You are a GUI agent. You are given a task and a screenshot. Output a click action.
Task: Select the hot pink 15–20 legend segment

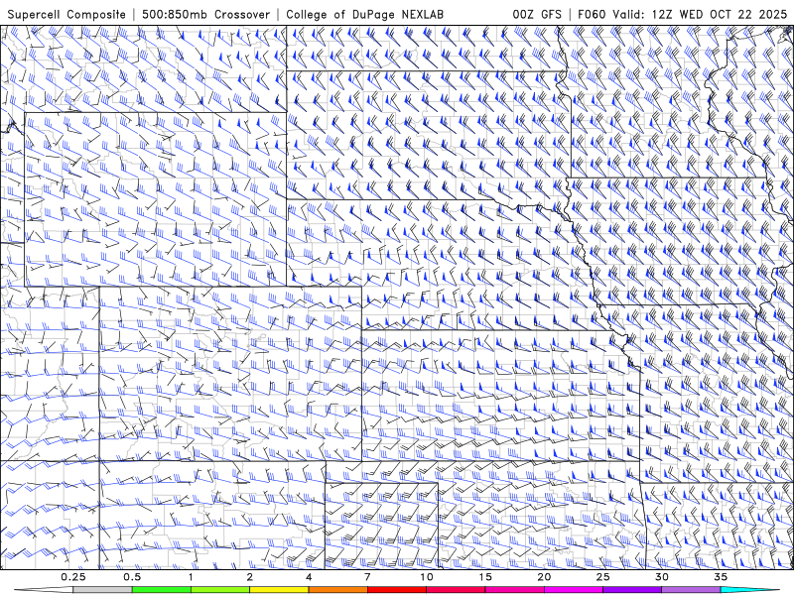click(x=514, y=590)
